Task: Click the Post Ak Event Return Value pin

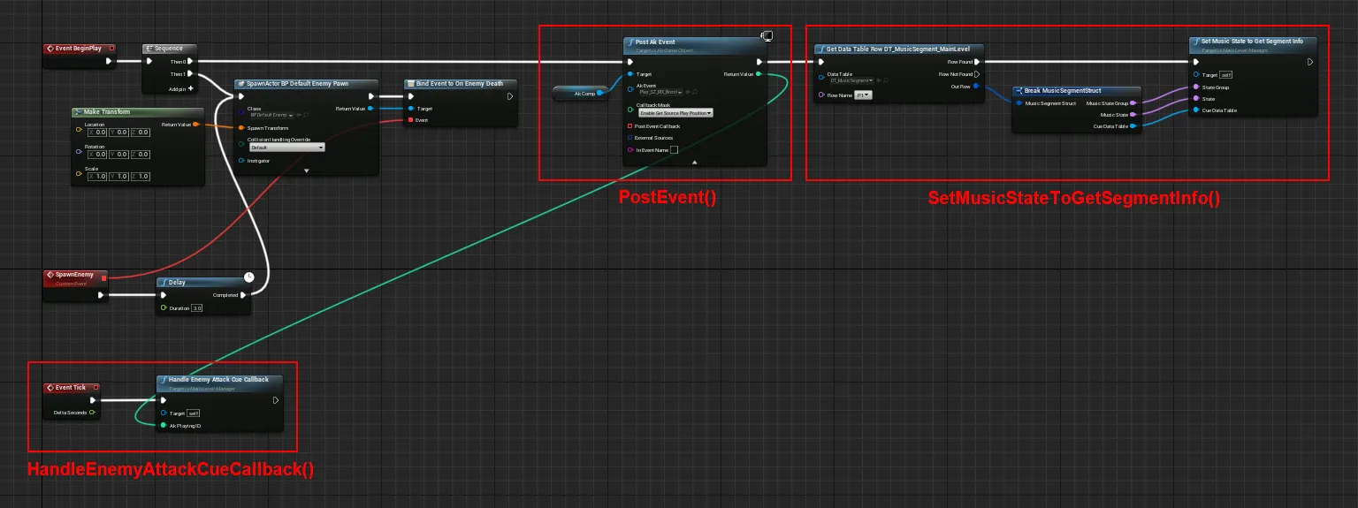Action: pyautogui.click(x=759, y=74)
